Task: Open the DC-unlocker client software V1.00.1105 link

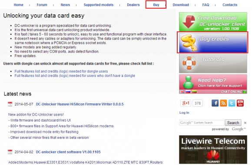Action: (68, 152)
